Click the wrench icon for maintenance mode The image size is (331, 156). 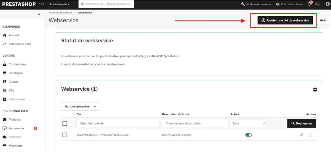click(x=243, y=4)
